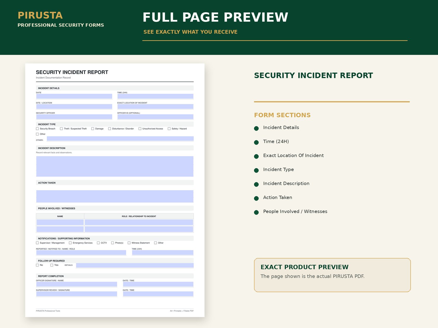Click the Supervisor Review / Signature field
Screen dimensions: 438x328
tap(77, 294)
